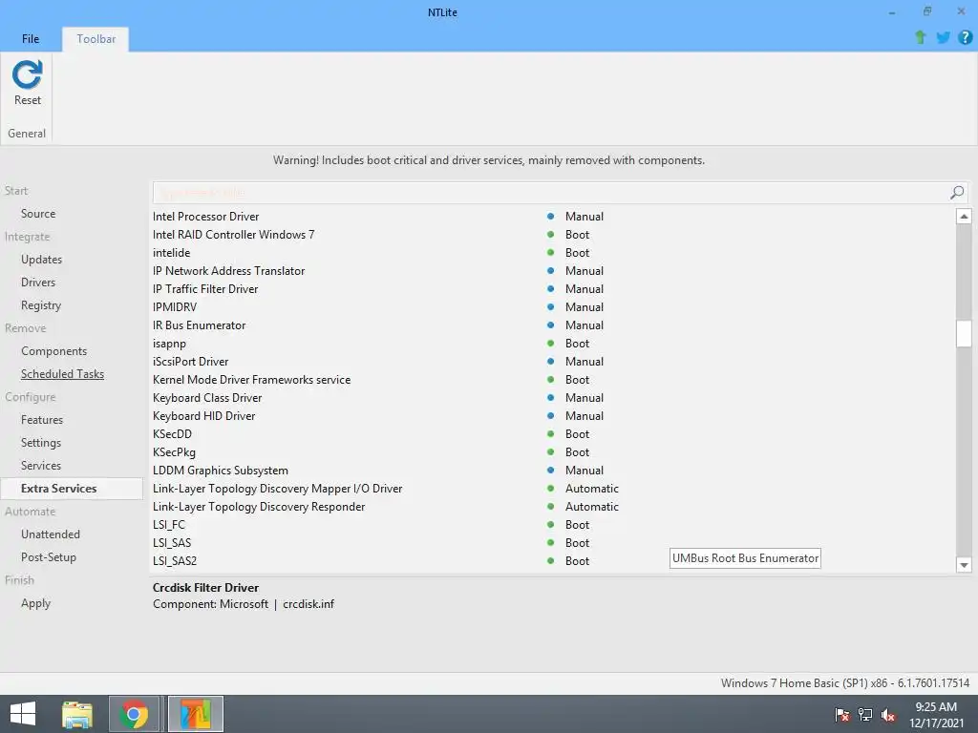Open Manual startup value for IP Network Address Translator

click(585, 270)
